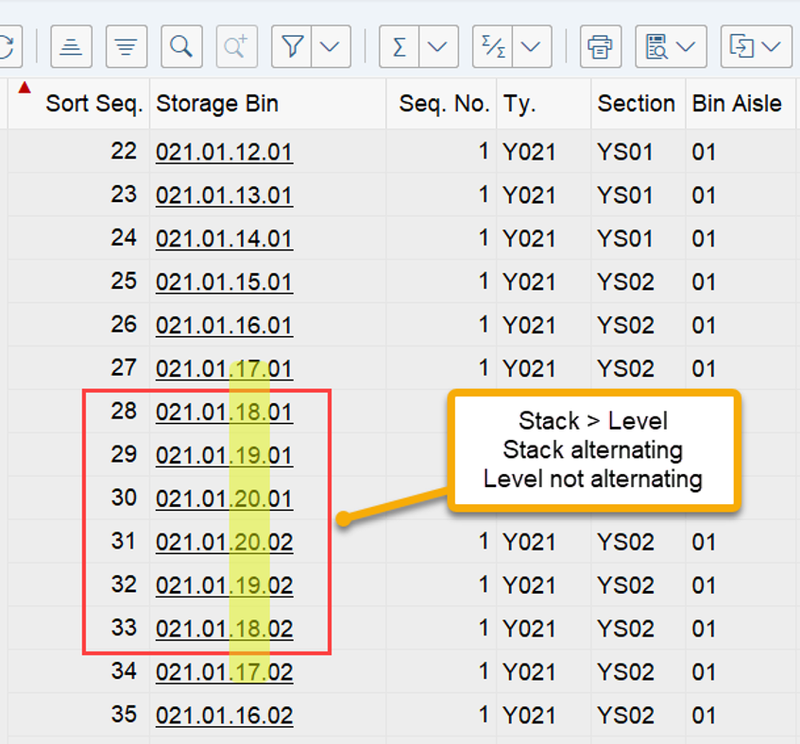Open storage bin 021.01.18.01
Viewport: 800px width, 744px height.
click(x=224, y=412)
